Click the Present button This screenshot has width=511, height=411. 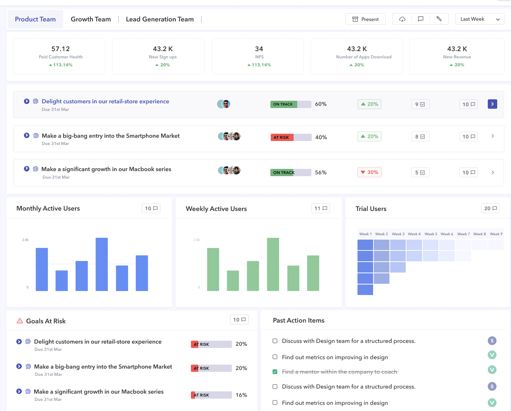(x=365, y=19)
